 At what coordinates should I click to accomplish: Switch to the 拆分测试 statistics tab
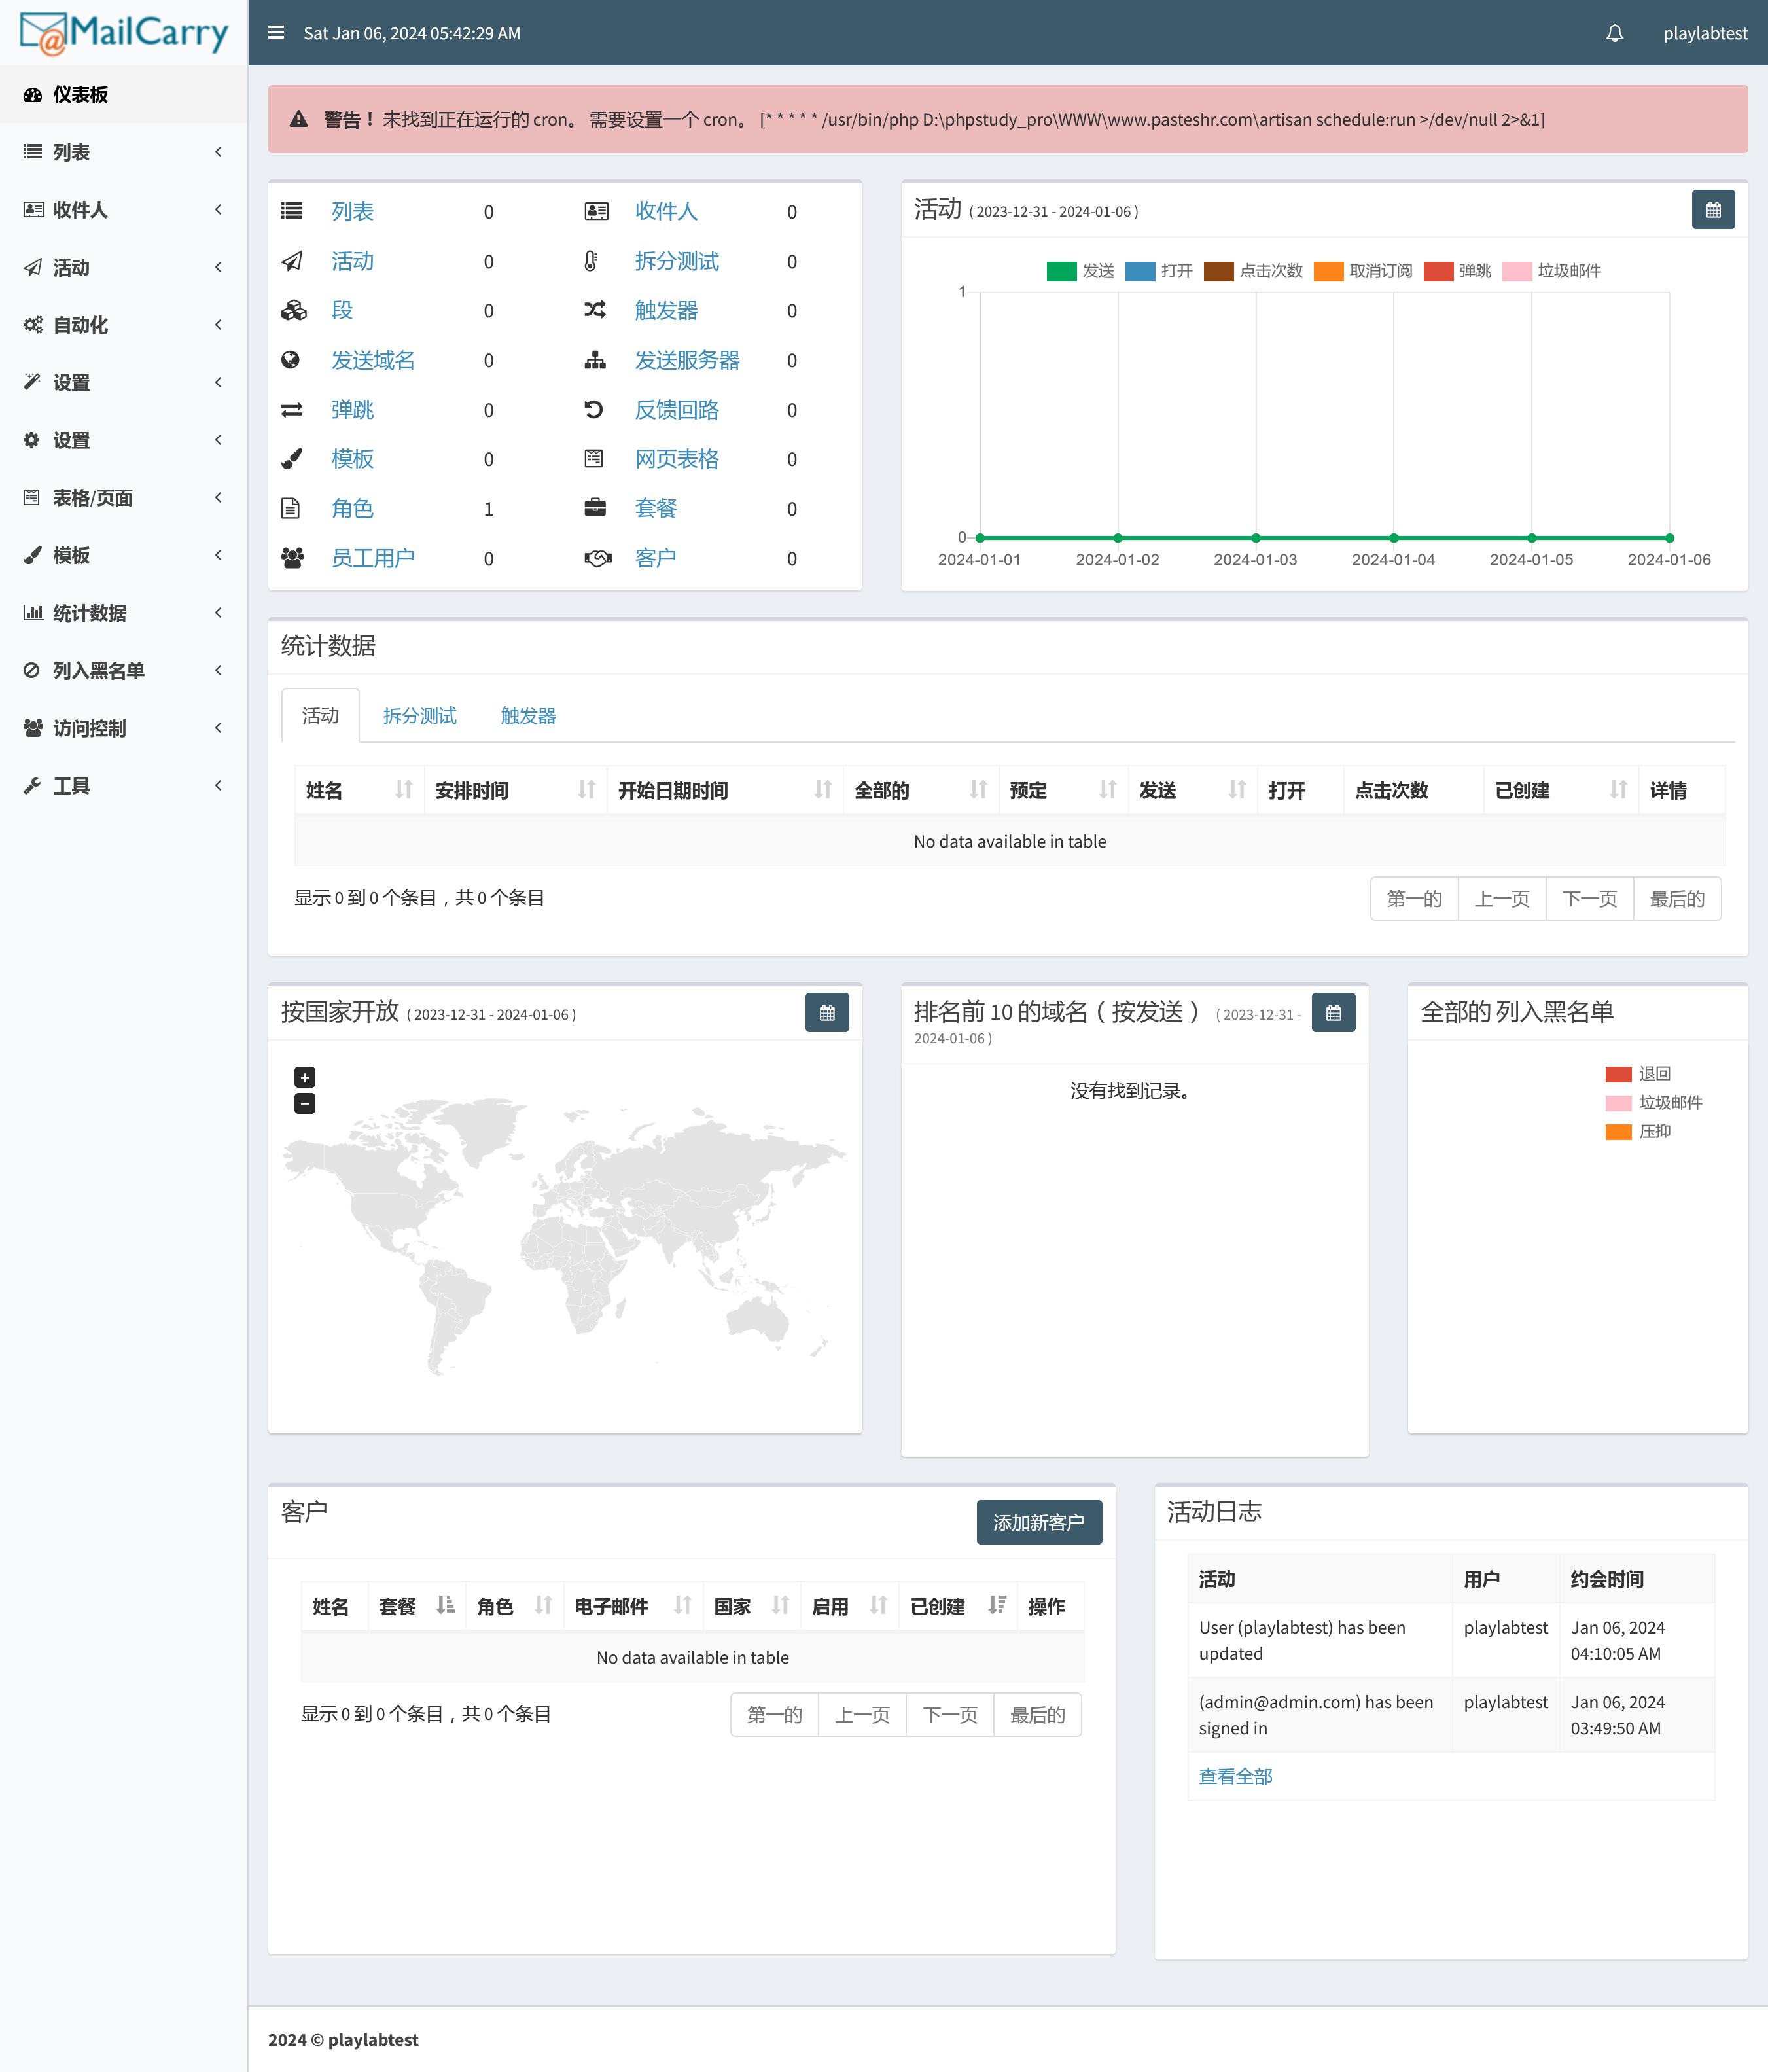419,716
